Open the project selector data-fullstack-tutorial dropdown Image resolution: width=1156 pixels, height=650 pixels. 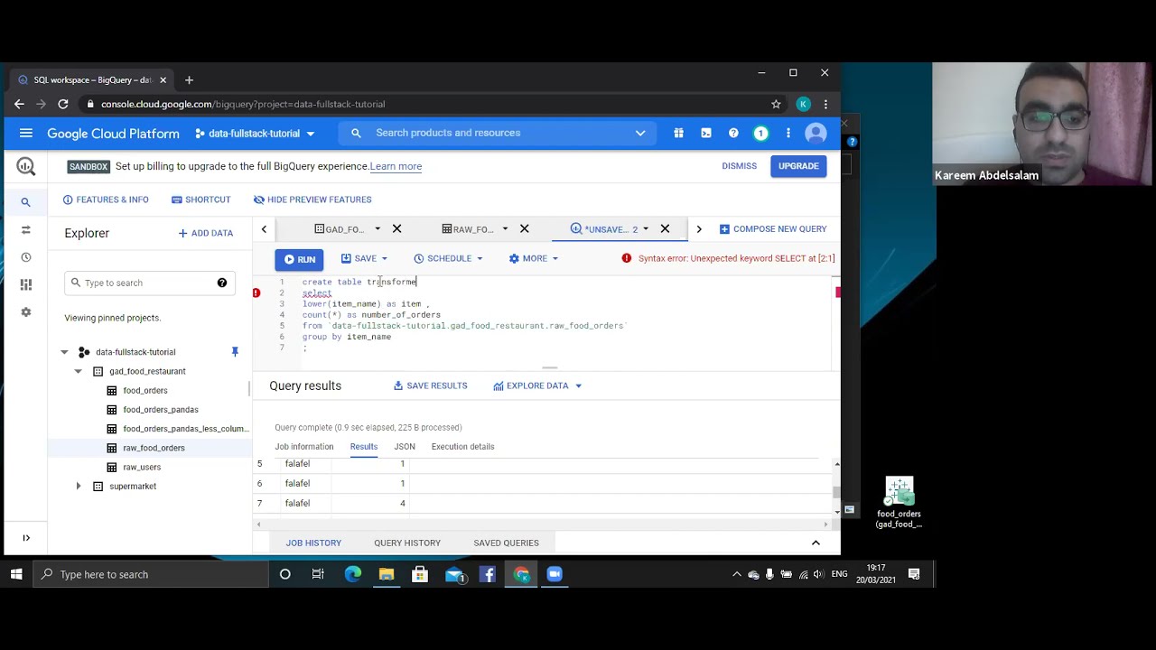pyautogui.click(x=255, y=134)
